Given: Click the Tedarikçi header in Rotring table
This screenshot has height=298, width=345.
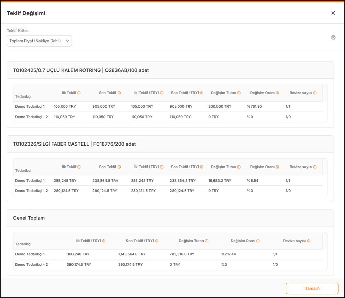Looking at the screenshot, I should pyautogui.click(x=23, y=96).
